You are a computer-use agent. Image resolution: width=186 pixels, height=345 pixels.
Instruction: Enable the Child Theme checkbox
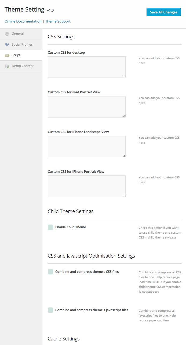point(50,227)
